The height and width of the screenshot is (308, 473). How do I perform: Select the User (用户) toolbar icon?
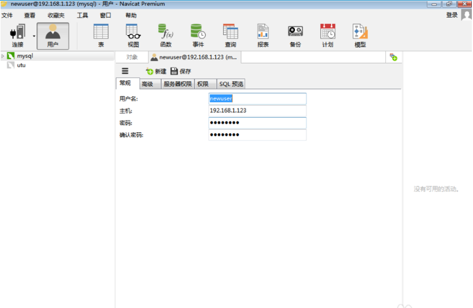coord(53,36)
